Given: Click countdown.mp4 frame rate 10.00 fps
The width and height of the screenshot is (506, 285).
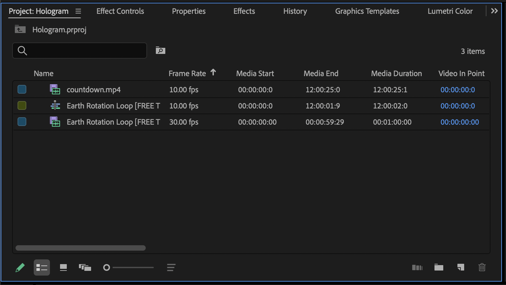Looking at the screenshot, I should (x=184, y=90).
